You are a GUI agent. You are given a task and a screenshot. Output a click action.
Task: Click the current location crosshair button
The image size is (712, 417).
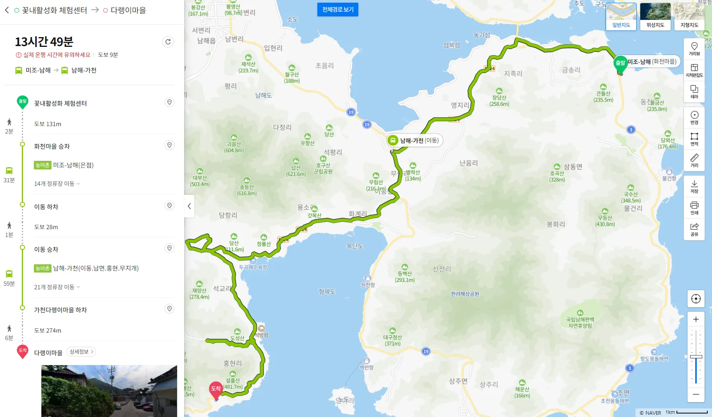point(696,299)
